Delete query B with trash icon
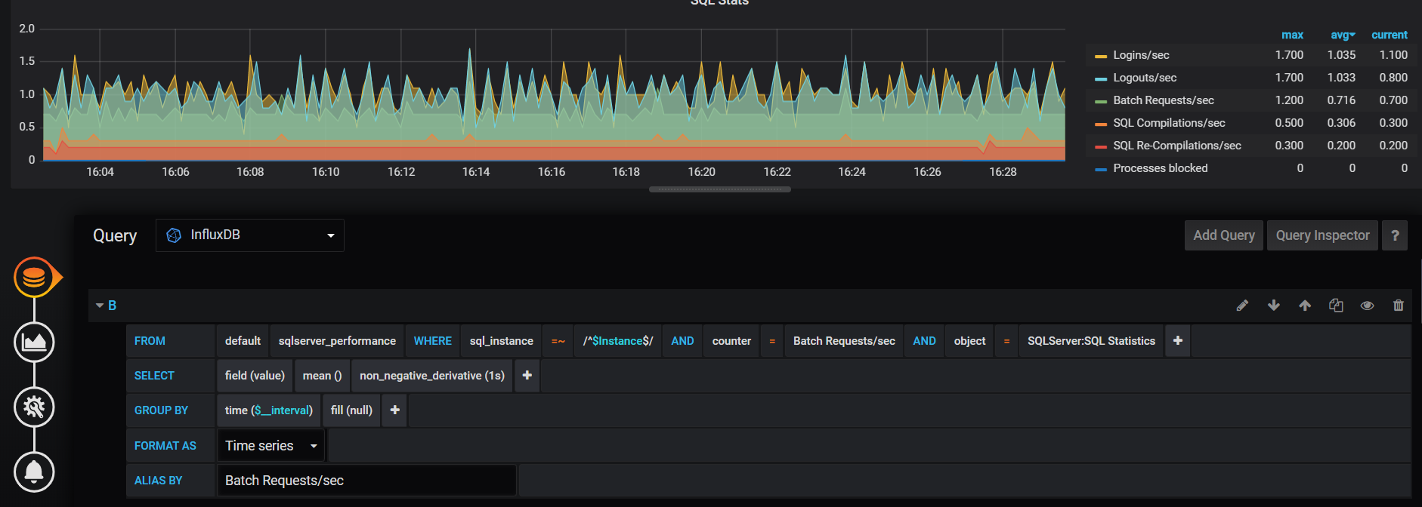 [1399, 306]
